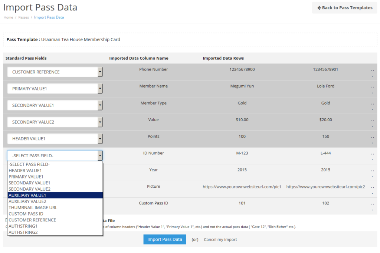
Task: Click the Megumi Yun cell
Action: (242, 86)
